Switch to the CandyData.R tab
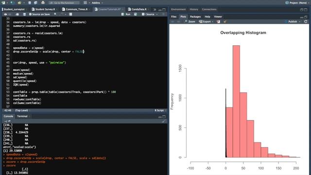Screen dimensions: 311x175 138,9
